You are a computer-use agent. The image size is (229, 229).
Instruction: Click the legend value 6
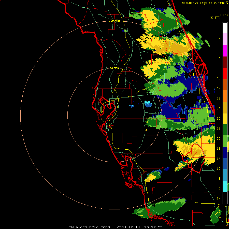coord(220,179)
